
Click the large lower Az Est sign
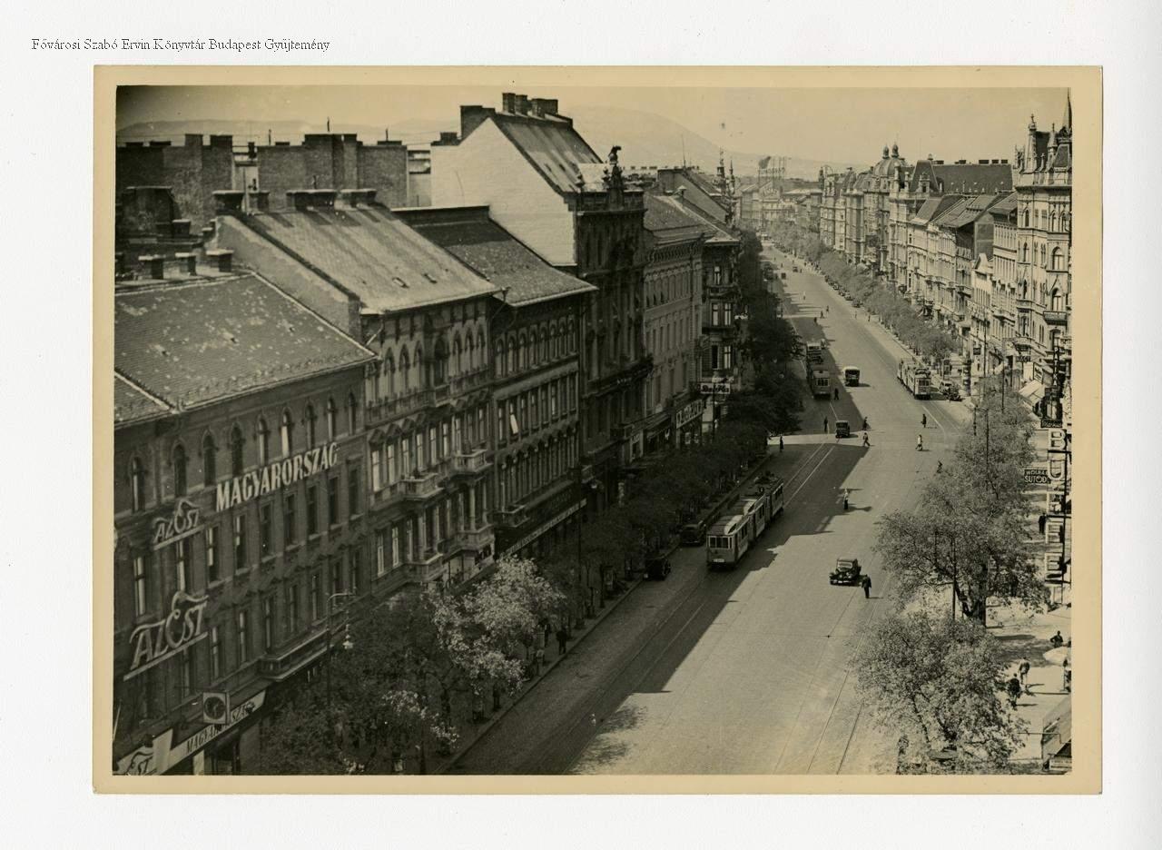(167, 631)
